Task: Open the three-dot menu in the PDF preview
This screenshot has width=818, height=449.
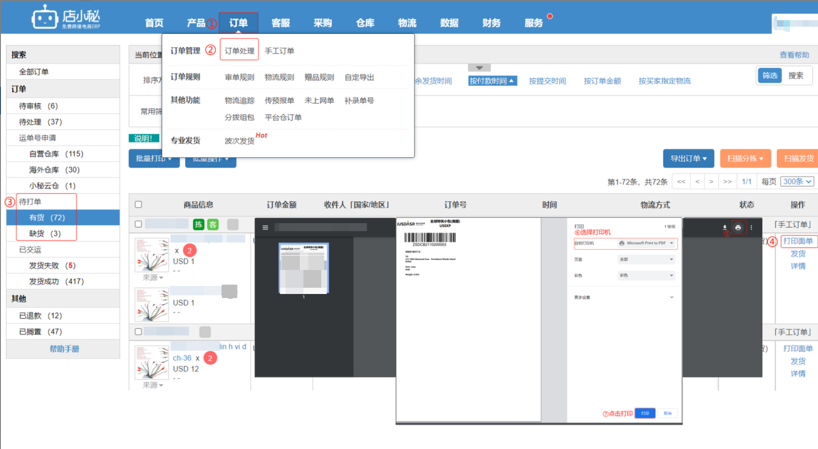Action: pyautogui.click(x=752, y=227)
